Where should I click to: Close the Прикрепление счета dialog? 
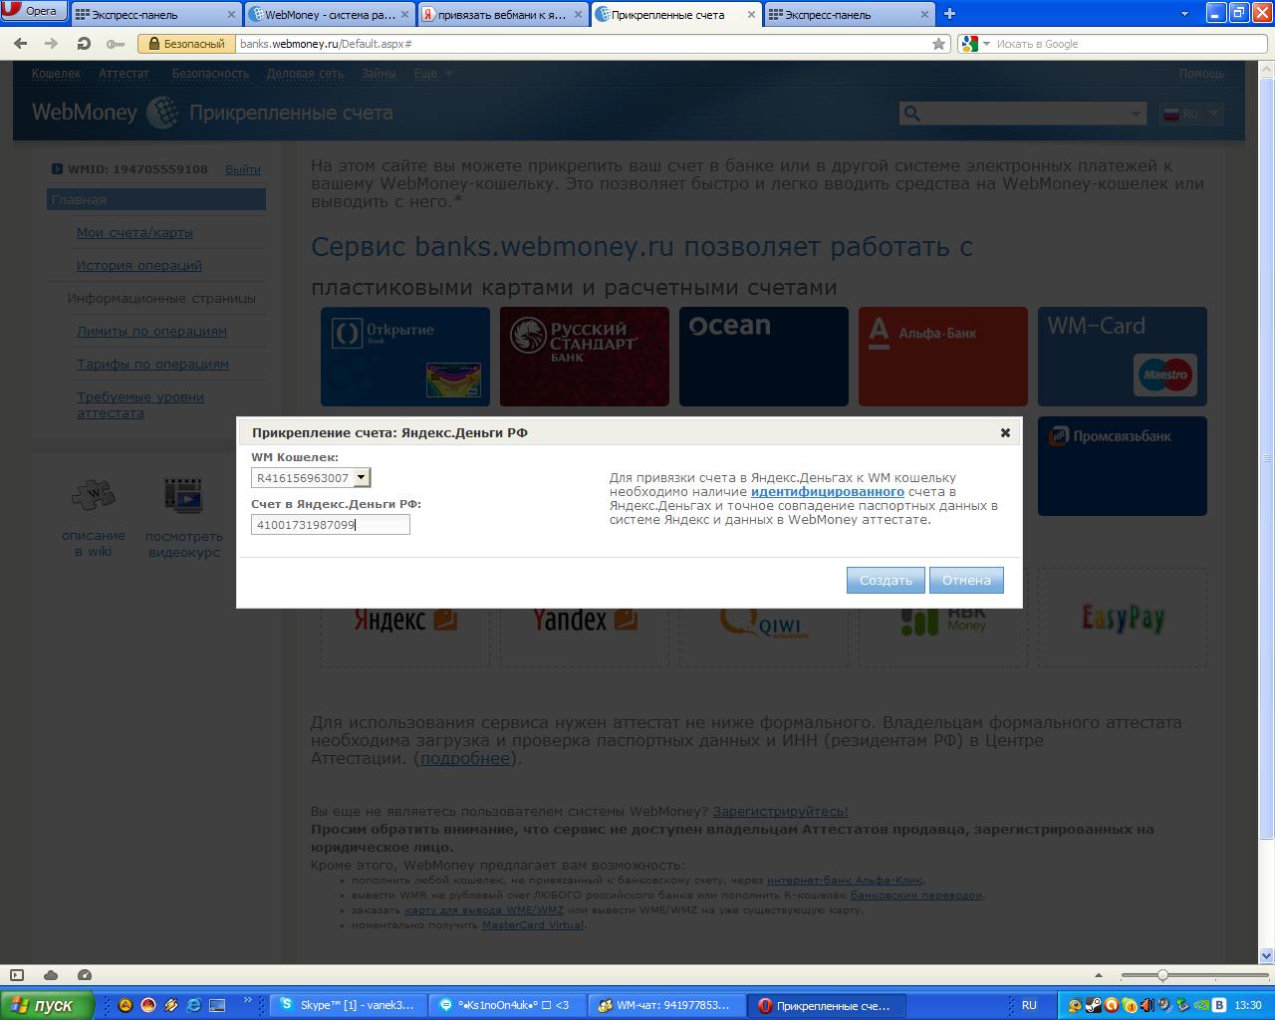[x=1005, y=432]
